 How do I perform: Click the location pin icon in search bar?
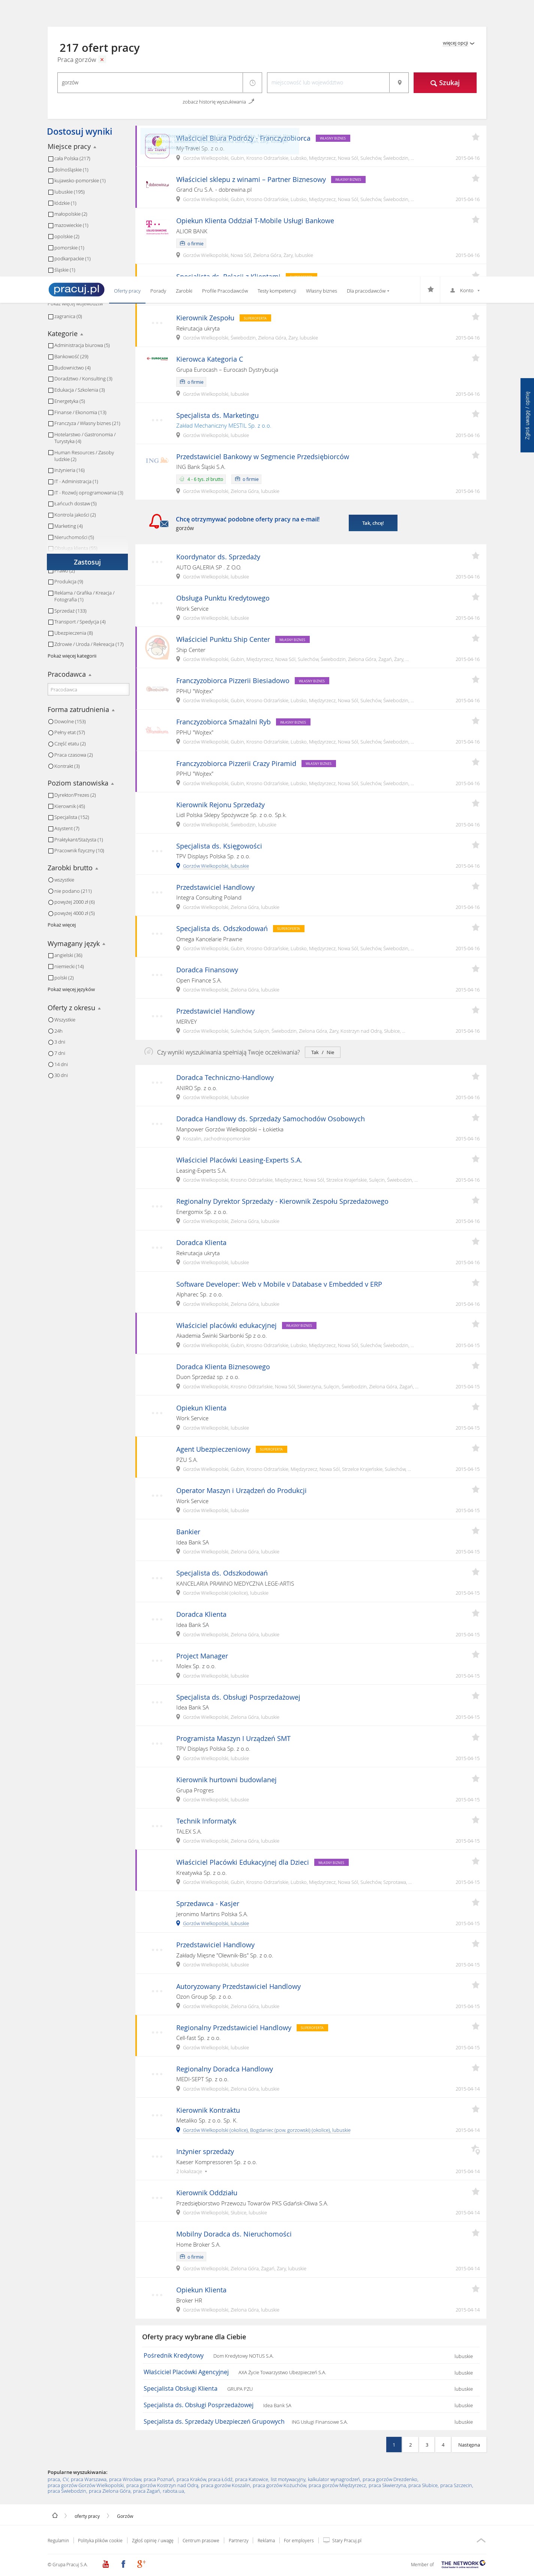(399, 83)
